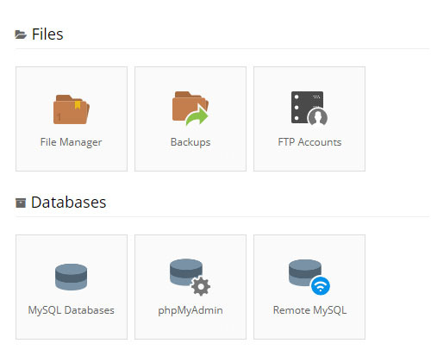Open the FTP Accounts server icon
Image resolution: width=431 pixels, height=362 pixels.
pos(309,109)
